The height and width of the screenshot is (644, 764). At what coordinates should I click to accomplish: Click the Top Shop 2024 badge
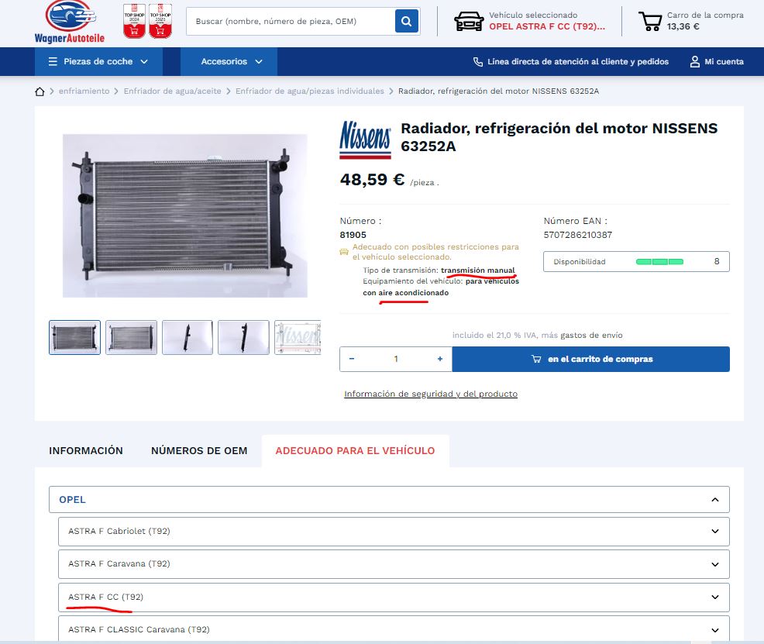(135, 22)
